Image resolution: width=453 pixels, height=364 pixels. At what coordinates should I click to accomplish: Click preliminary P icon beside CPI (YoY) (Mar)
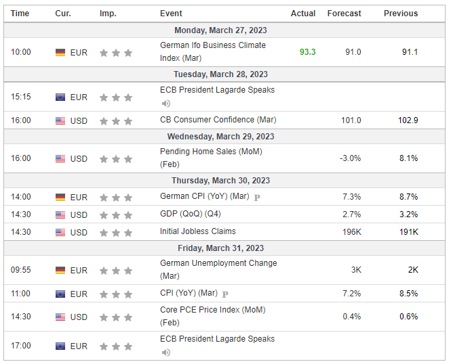[225, 294]
